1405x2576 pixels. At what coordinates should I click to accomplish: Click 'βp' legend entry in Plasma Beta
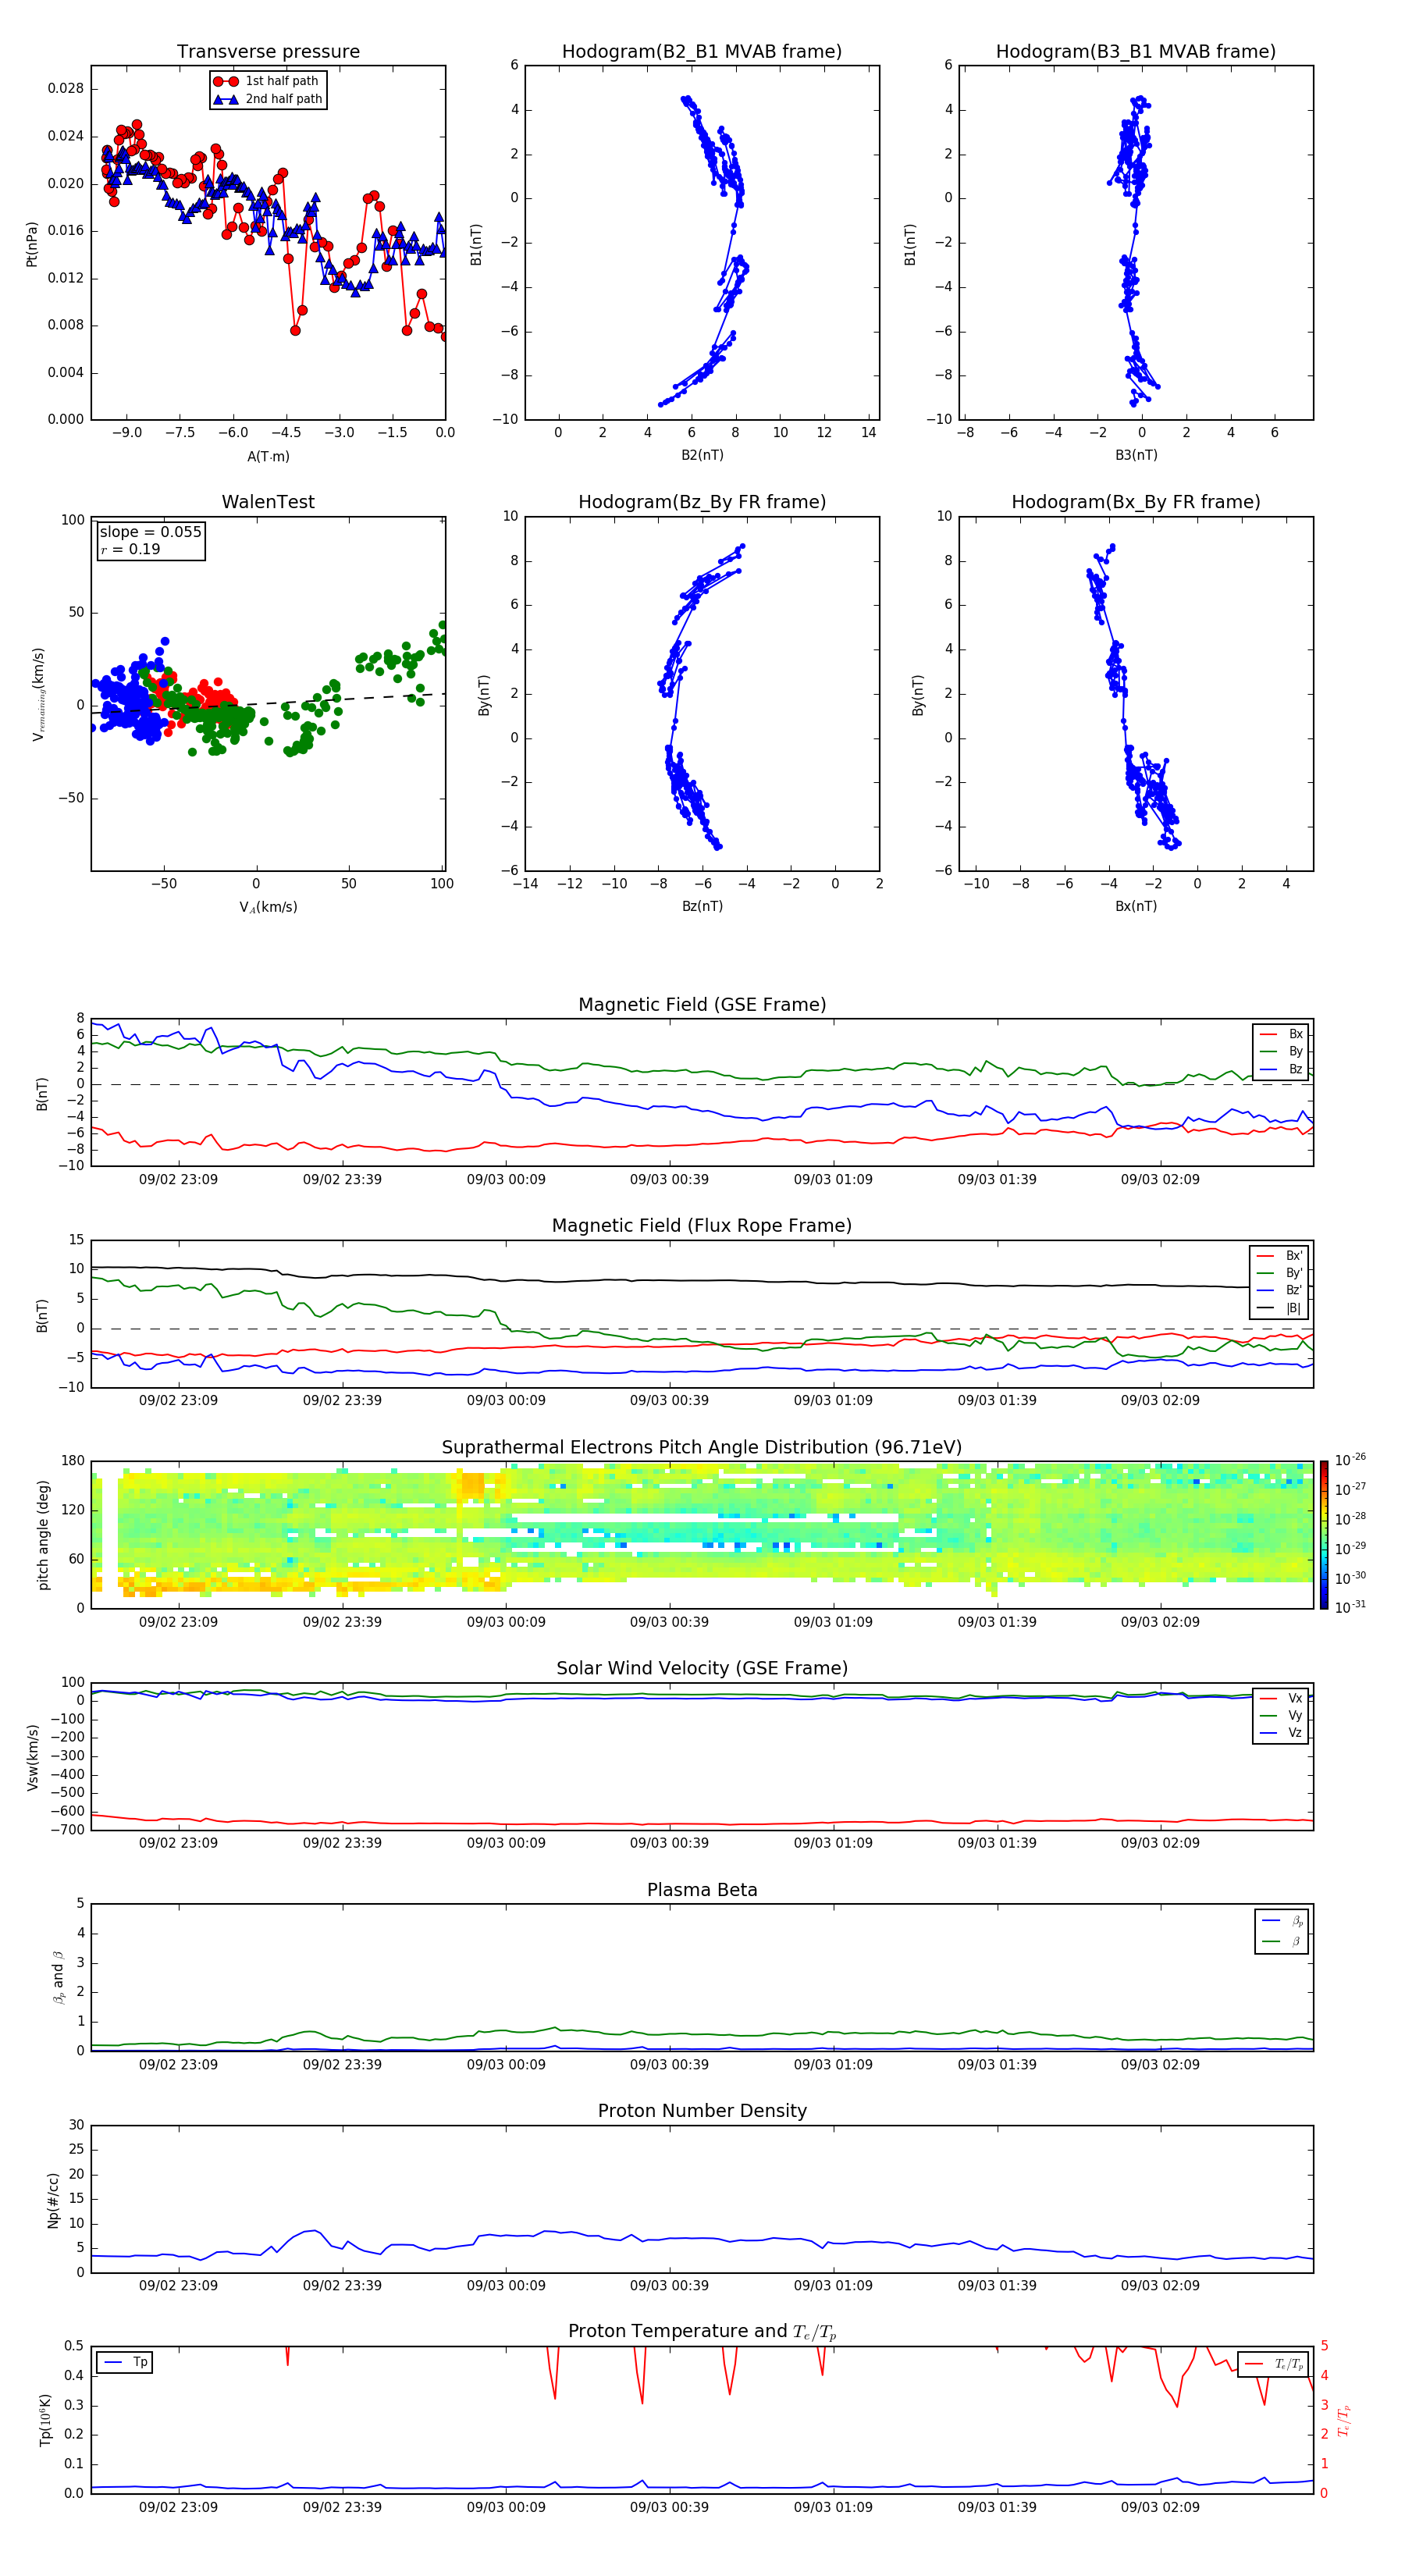[1283, 1920]
